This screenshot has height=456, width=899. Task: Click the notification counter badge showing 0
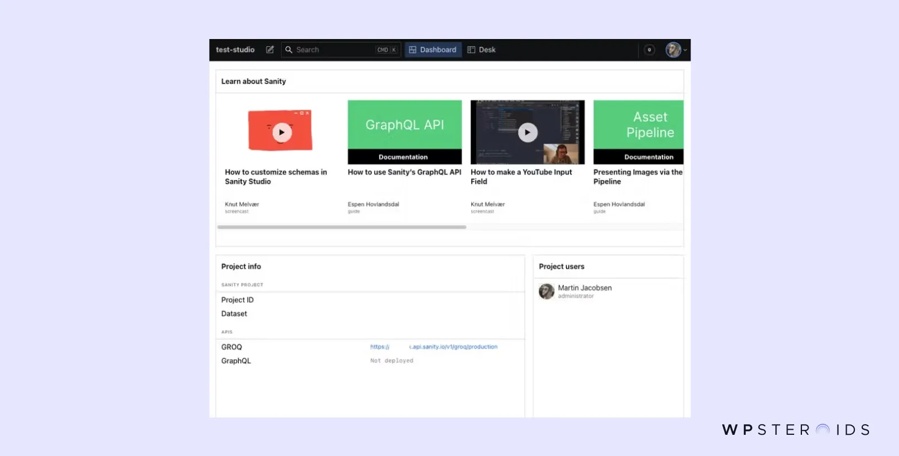(x=649, y=50)
